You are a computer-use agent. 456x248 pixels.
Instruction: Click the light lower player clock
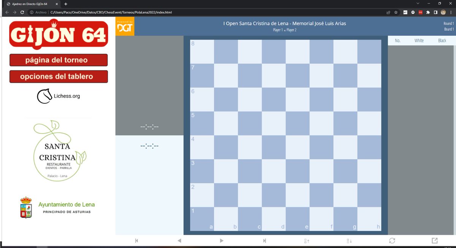(x=149, y=146)
